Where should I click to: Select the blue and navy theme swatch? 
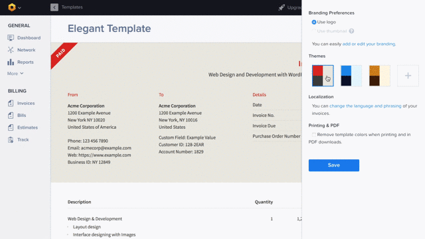351,76
